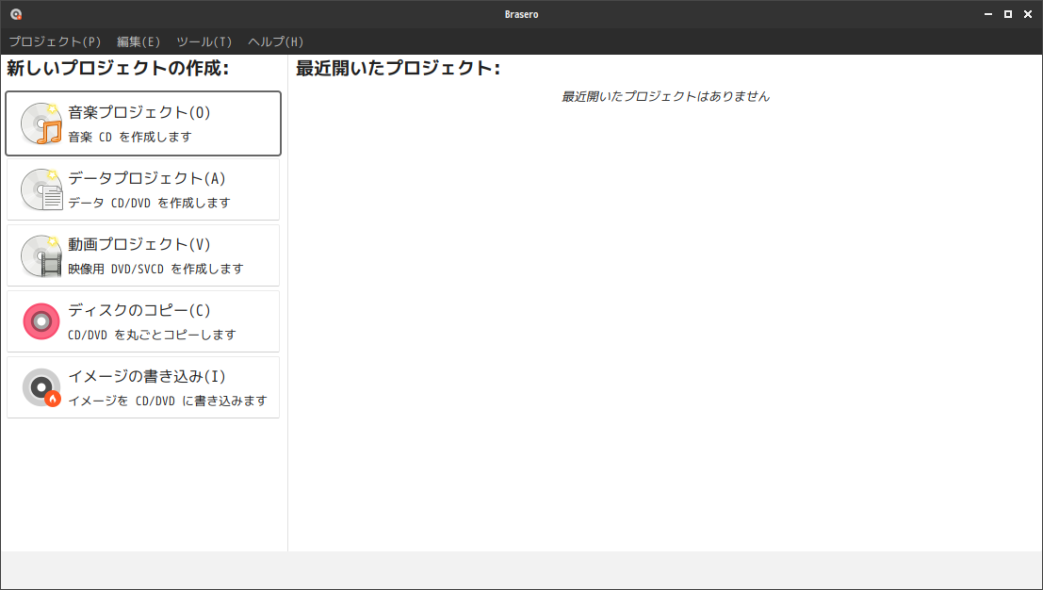The height and width of the screenshot is (590, 1043).
Task: Click the burn image disc icon with flame
Action: pos(41,387)
